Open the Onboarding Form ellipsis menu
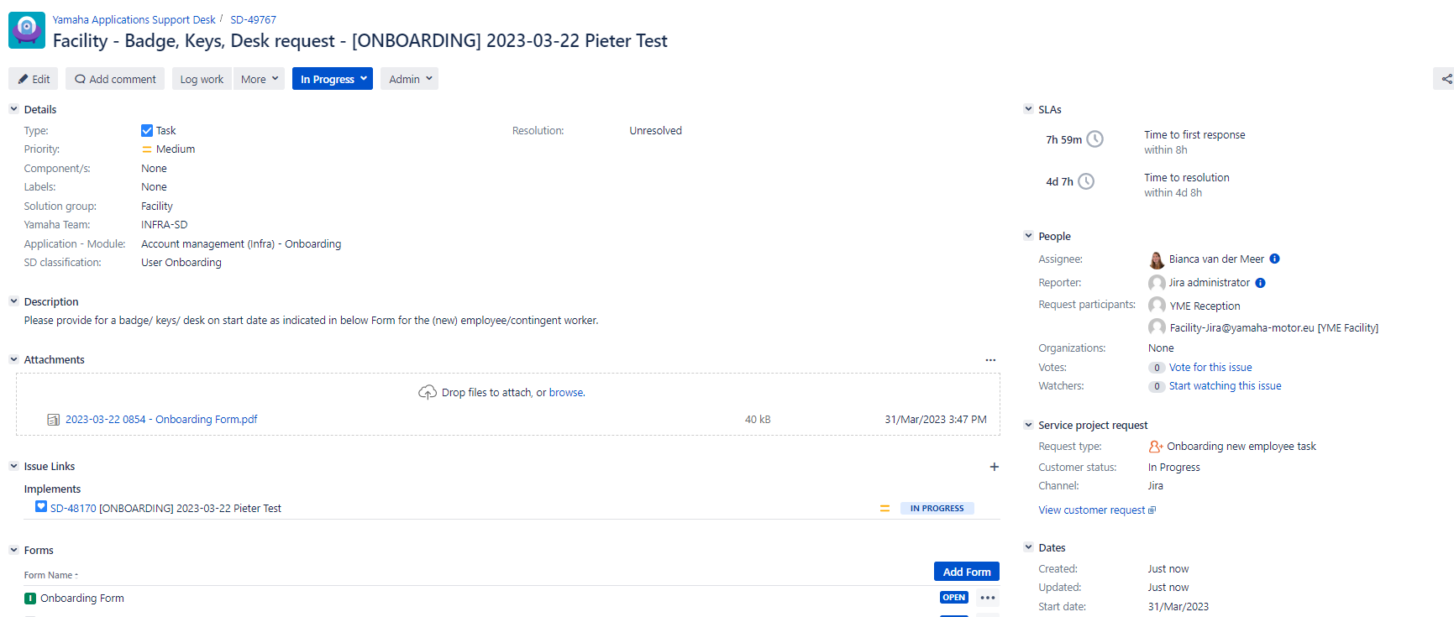This screenshot has width=1454, height=617. point(988,598)
